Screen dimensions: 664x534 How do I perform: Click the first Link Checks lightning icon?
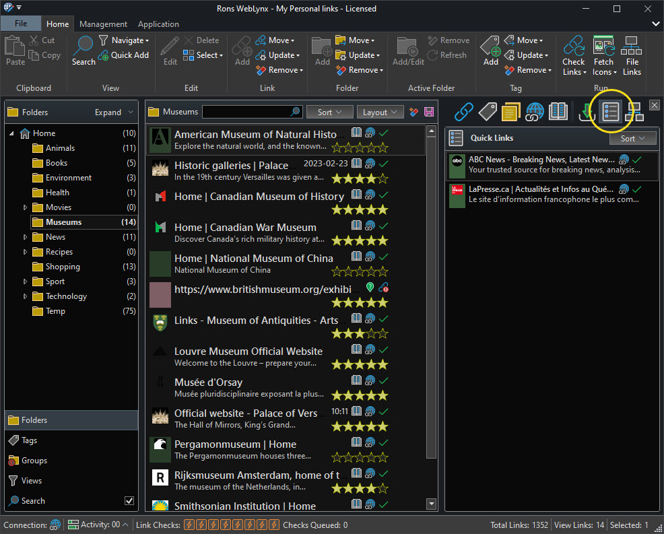[x=189, y=525]
